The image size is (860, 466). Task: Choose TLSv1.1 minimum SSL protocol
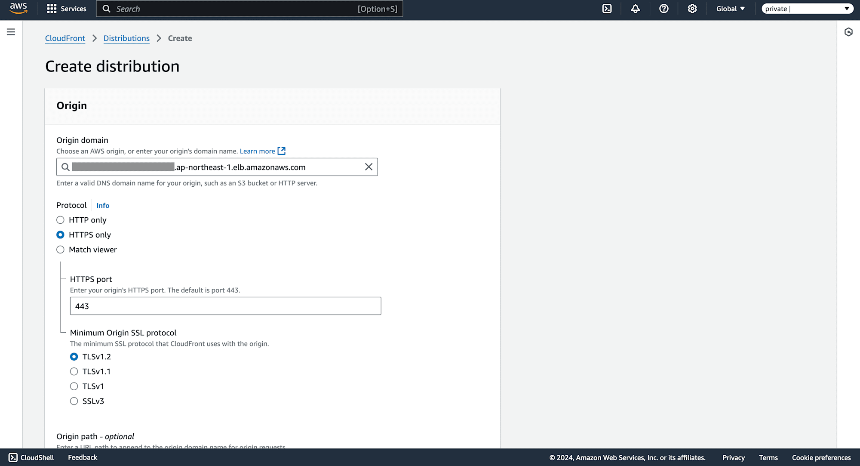(x=74, y=371)
